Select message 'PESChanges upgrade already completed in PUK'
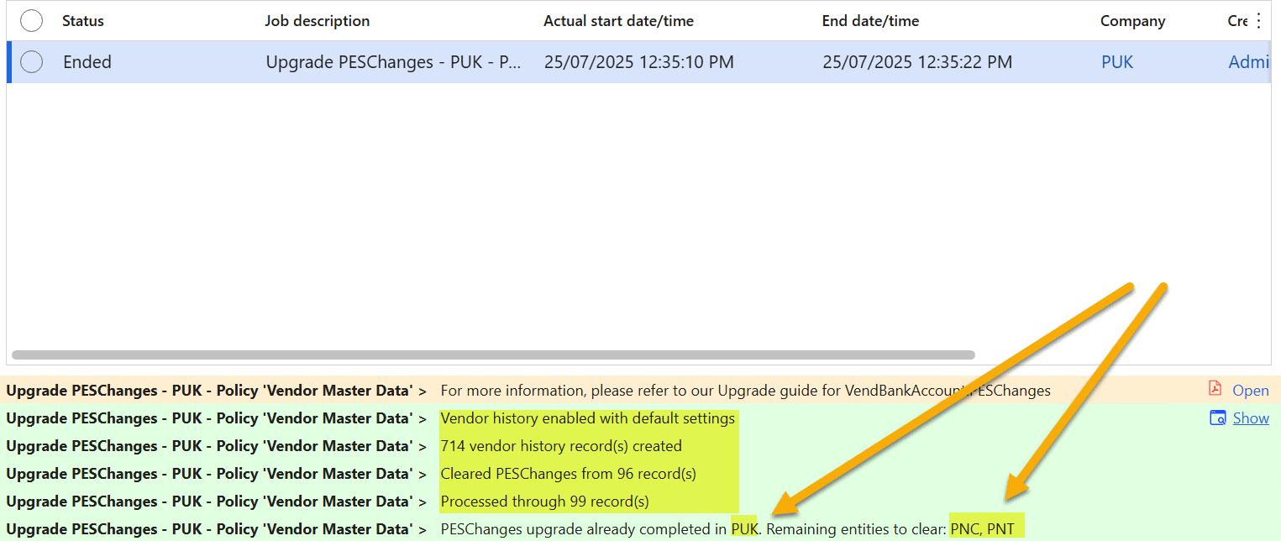Screen dimensions: 1281x541 [600, 528]
